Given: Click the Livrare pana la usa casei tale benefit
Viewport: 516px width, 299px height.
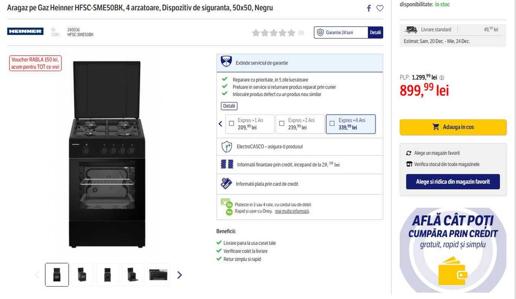Looking at the screenshot, I should click(249, 243).
